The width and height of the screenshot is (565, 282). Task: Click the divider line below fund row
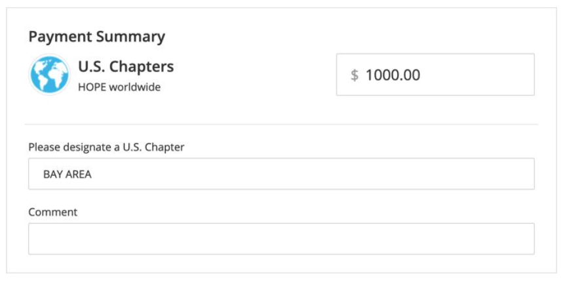[281, 125]
